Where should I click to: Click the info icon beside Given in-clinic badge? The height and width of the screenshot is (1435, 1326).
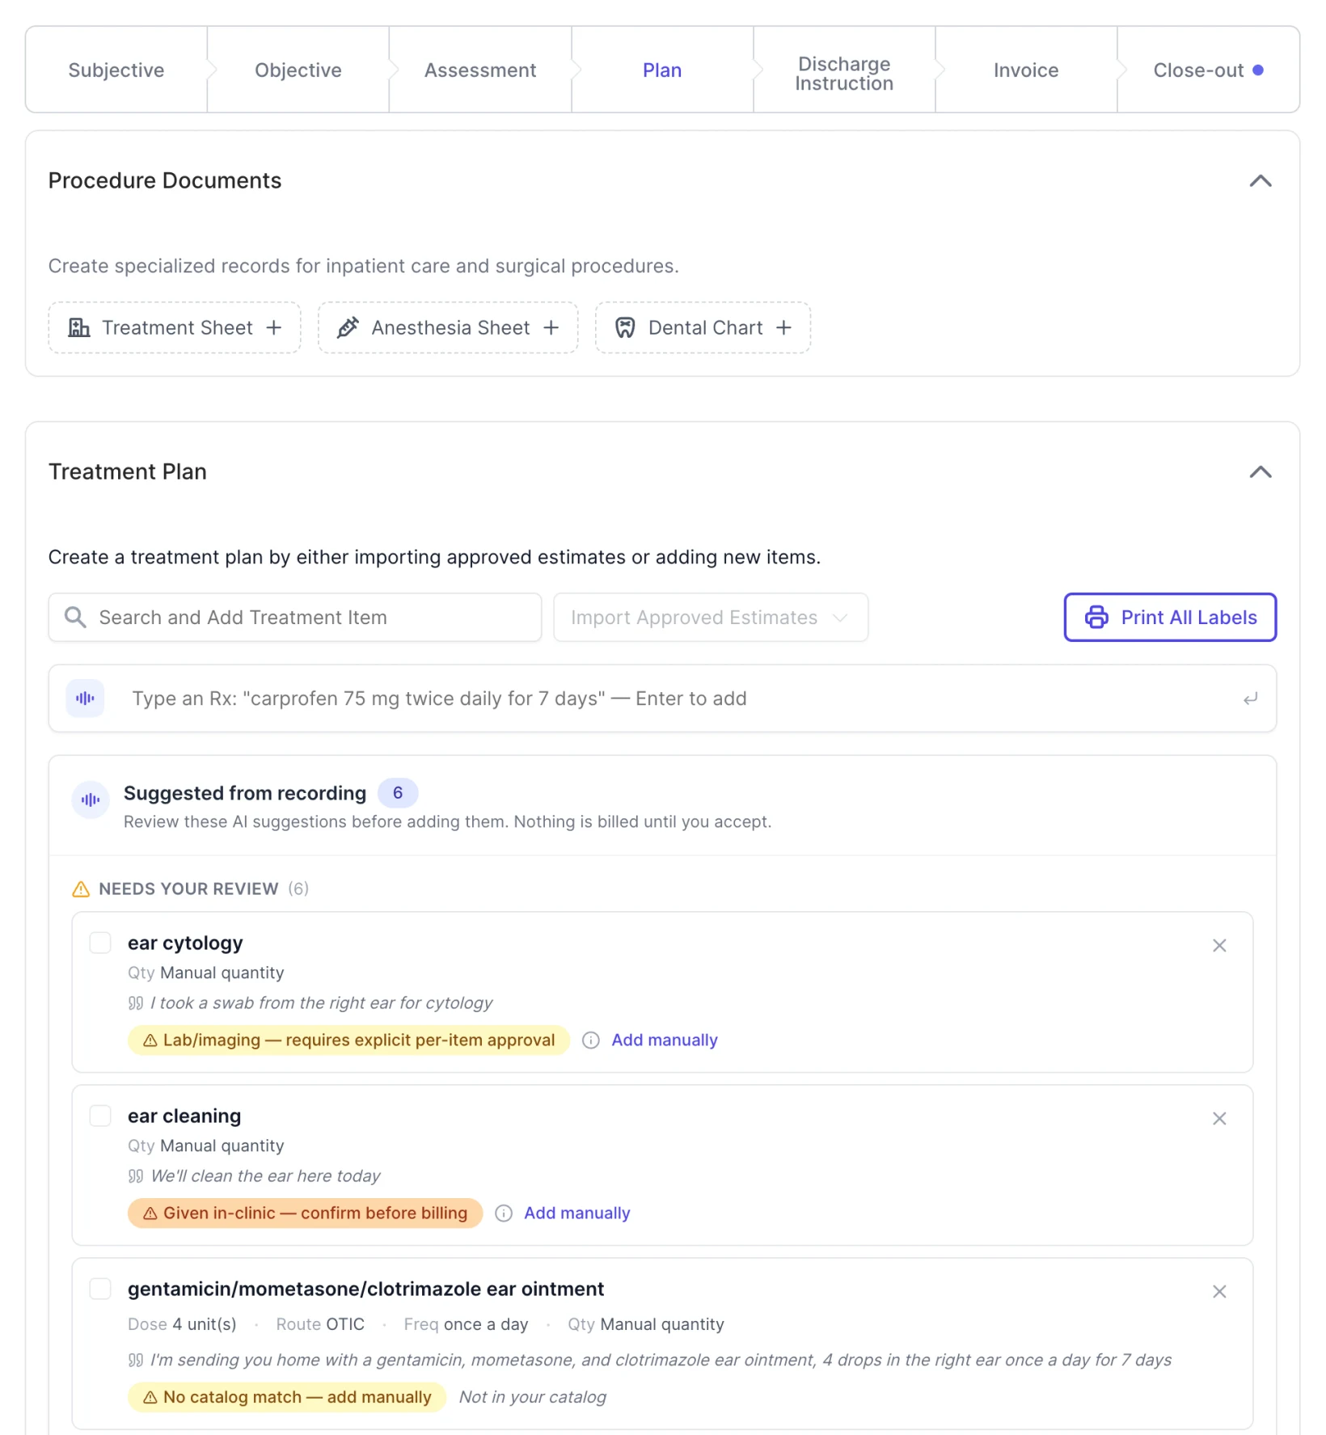tap(504, 1213)
